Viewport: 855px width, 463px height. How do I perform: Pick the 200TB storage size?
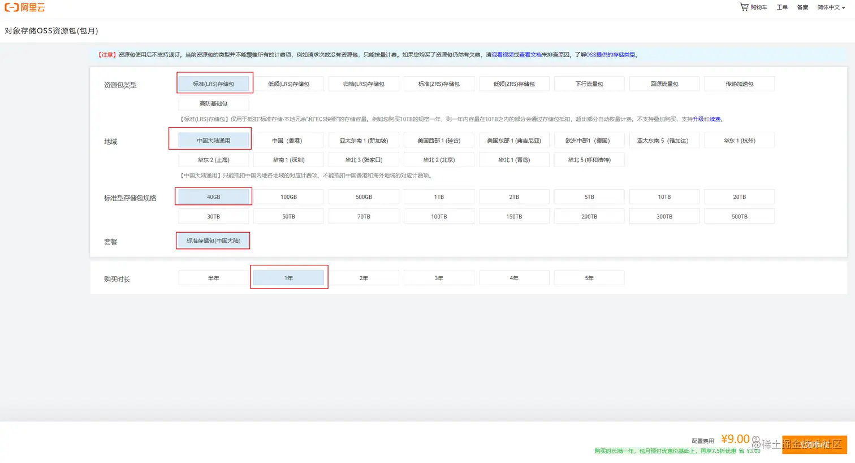(589, 216)
